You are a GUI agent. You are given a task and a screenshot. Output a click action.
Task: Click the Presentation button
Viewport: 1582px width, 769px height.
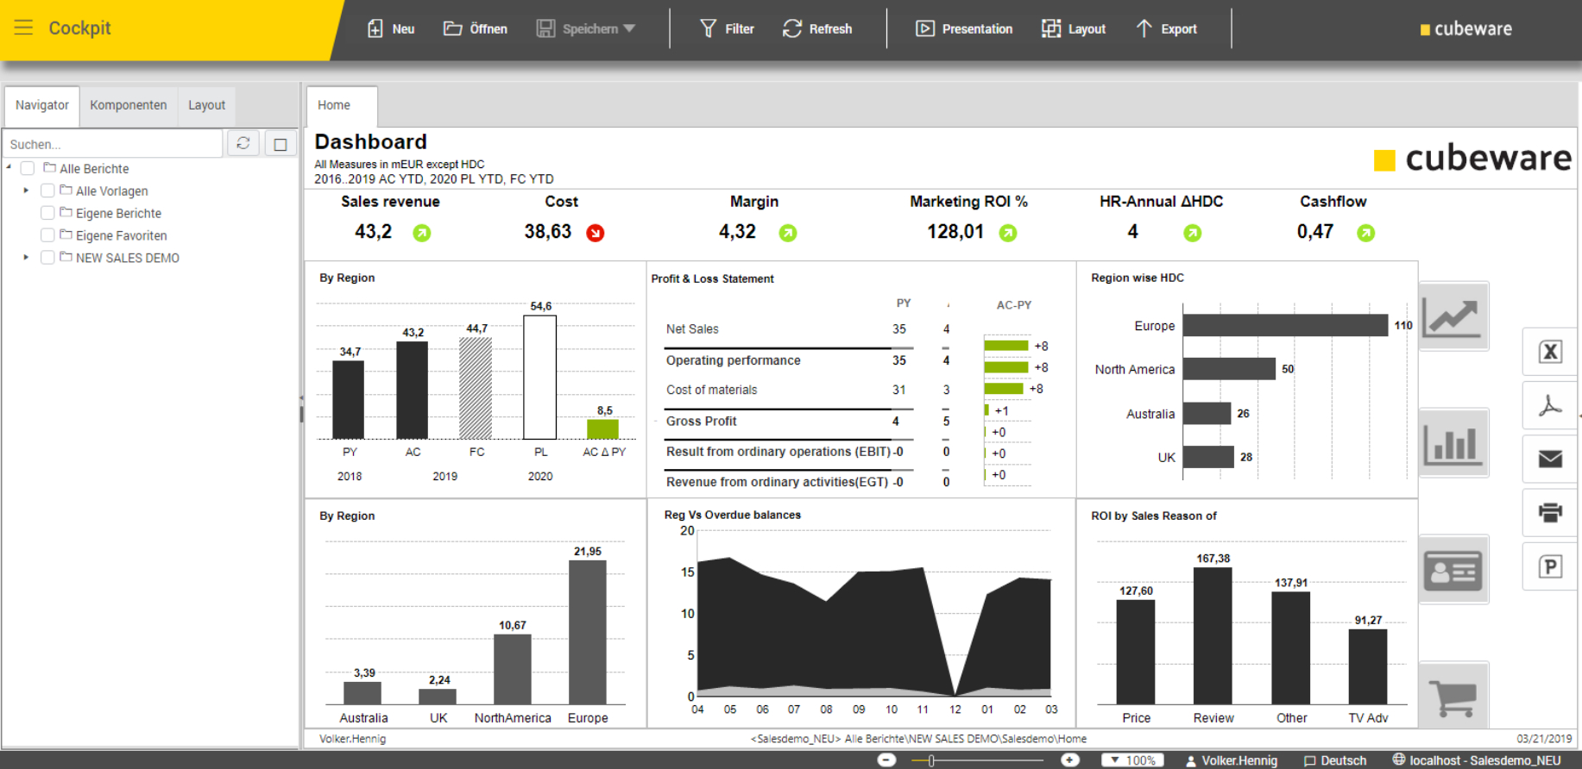point(964,28)
